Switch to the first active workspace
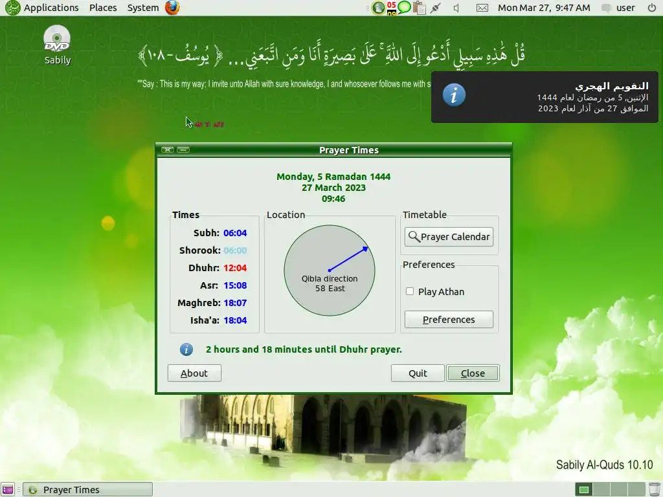This screenshot has width=663, height=497. (583, 489)
